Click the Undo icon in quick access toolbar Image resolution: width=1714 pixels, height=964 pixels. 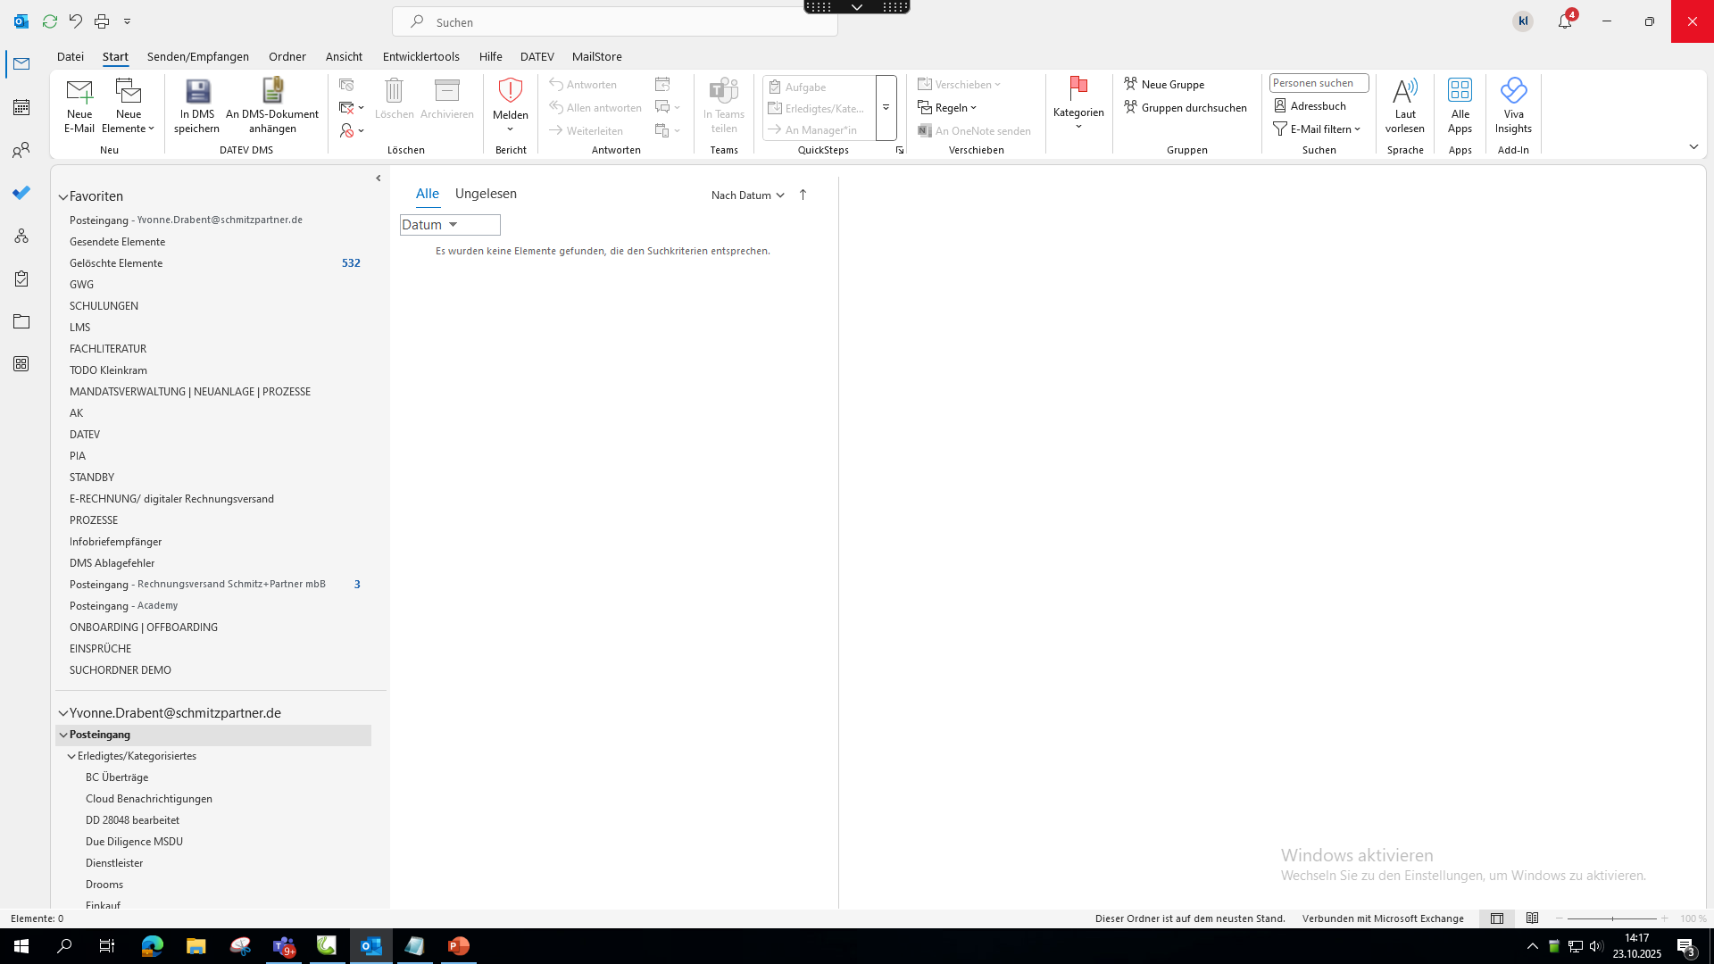[x=76, y=21]
